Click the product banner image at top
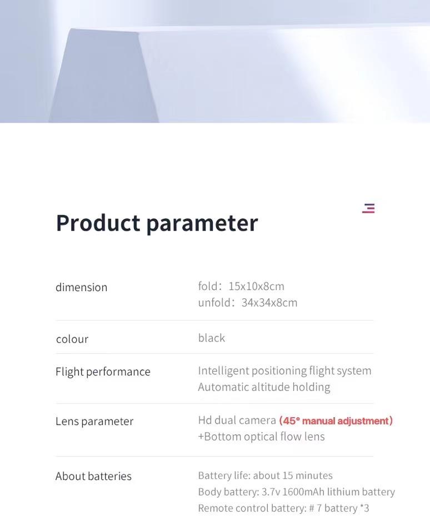The width and height of the screenshot is (430, 516). click(x=215, y=61)
